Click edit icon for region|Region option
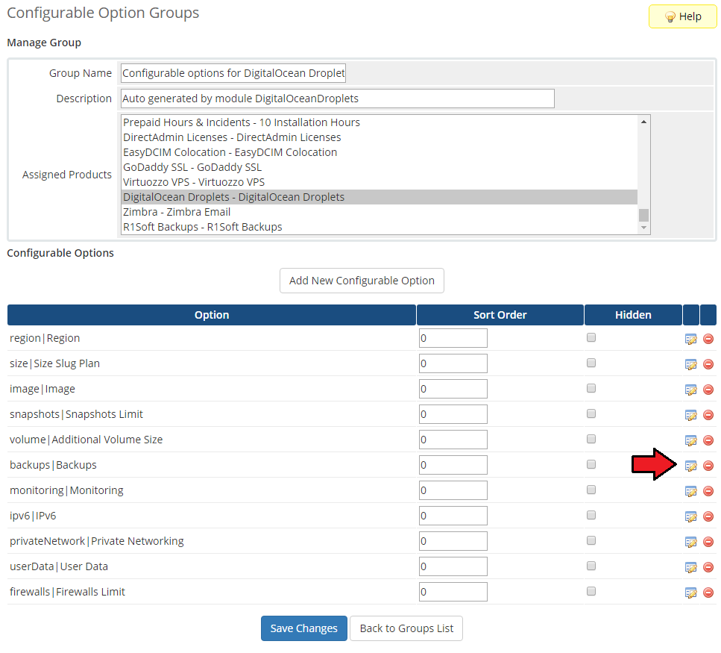 coord(690,339)
